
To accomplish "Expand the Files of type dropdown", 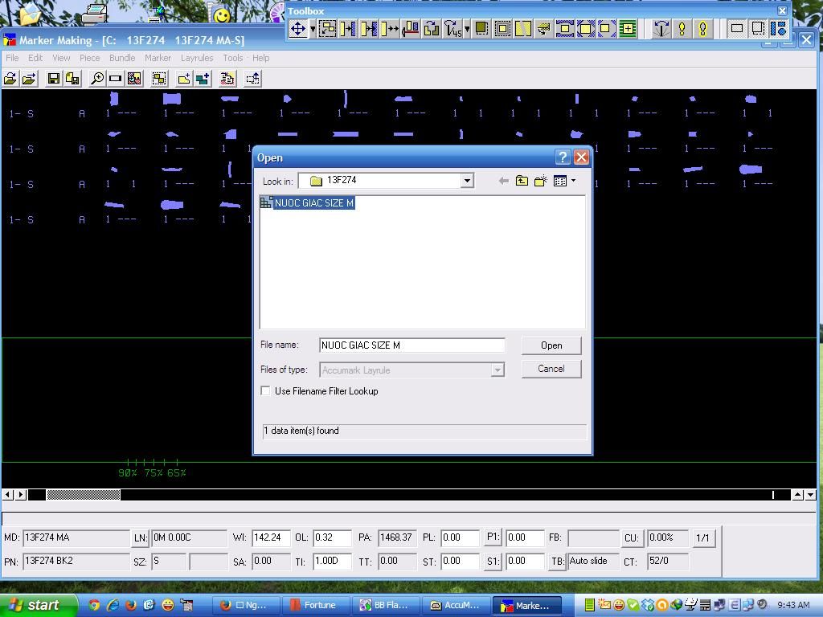I will (497, 370).
